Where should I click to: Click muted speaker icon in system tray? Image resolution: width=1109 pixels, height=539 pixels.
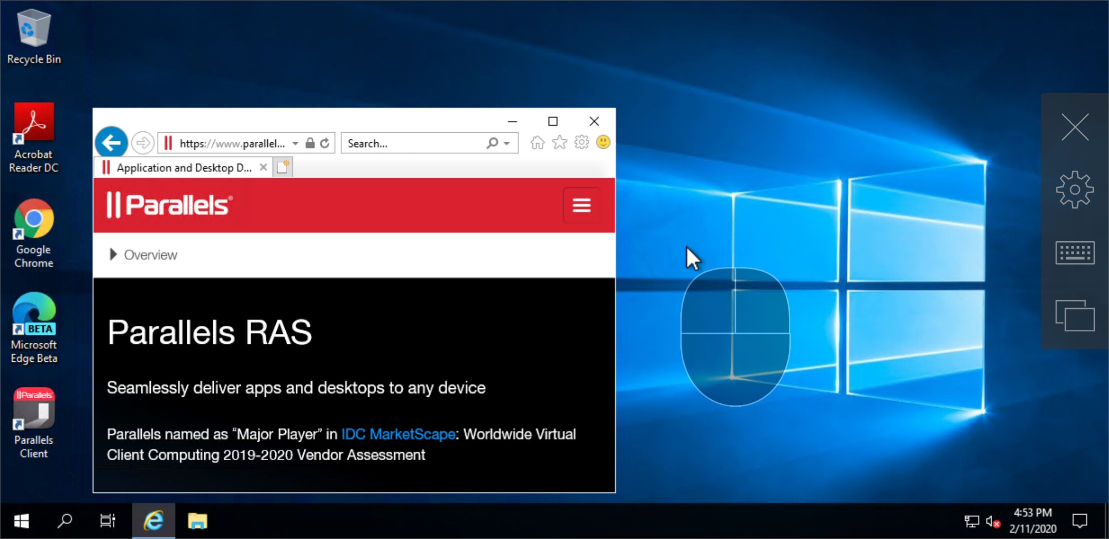(x=993, y=522)
